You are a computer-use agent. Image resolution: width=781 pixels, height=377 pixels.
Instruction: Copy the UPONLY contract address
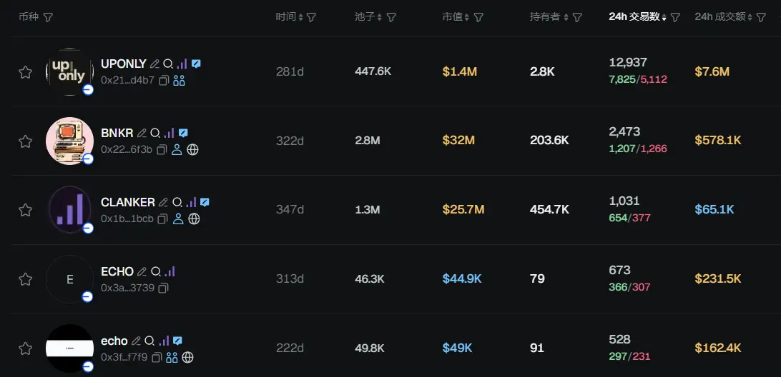click(x=164, y=80)
